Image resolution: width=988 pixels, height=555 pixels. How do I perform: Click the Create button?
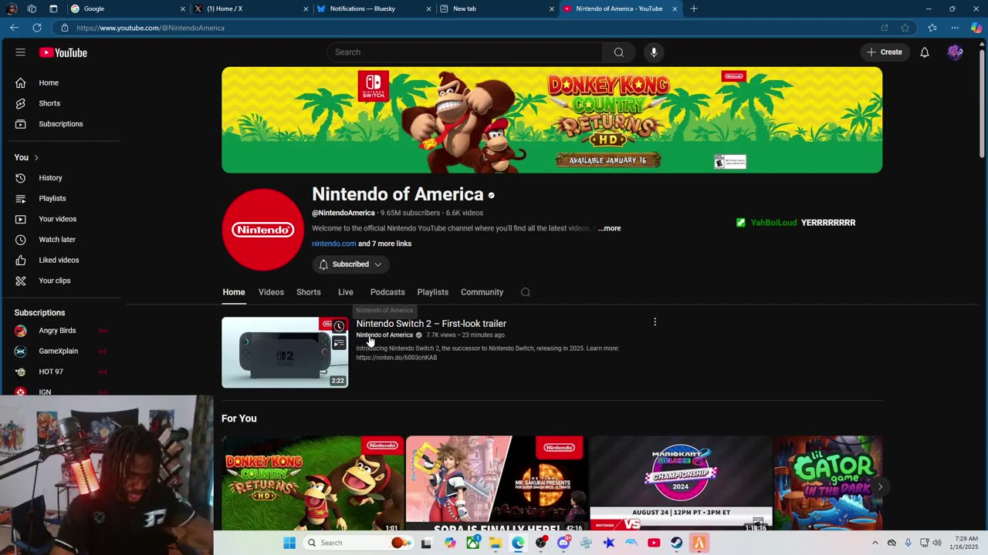(x=885, y=52)
